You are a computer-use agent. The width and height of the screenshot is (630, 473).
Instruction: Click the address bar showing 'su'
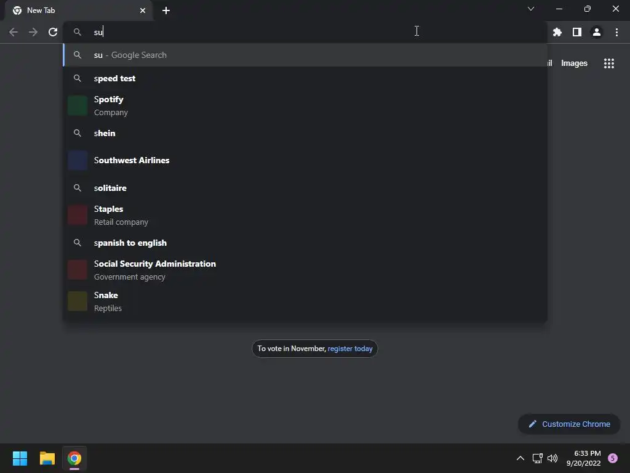pos(305,32)
